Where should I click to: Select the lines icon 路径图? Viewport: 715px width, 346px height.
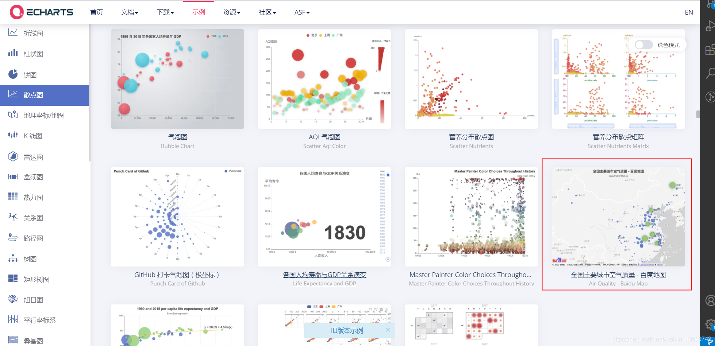[x=13, y=238]
